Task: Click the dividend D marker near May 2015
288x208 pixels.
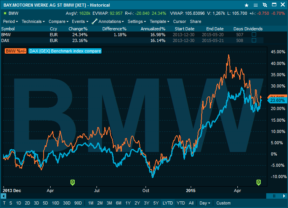Action: point(258,182)
